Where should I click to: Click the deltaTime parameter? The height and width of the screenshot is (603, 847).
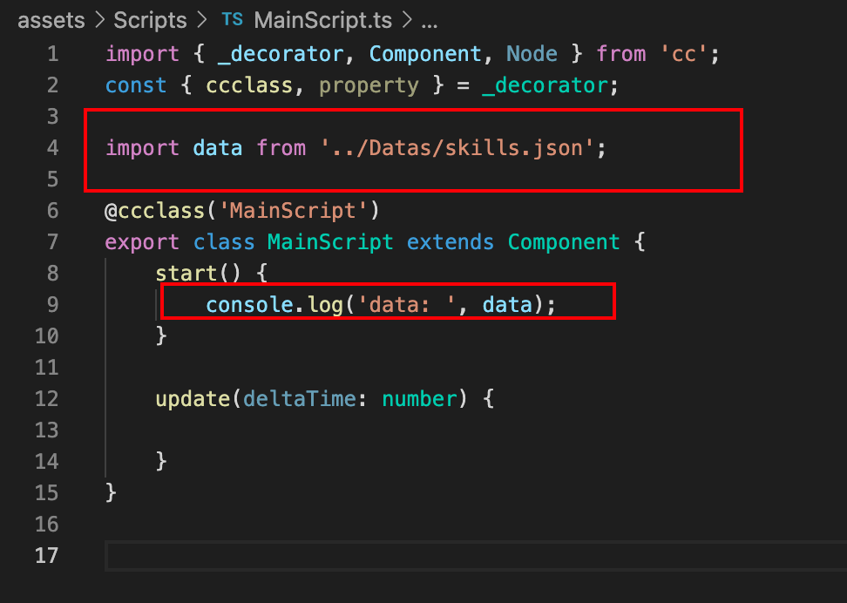click(299, 399)
